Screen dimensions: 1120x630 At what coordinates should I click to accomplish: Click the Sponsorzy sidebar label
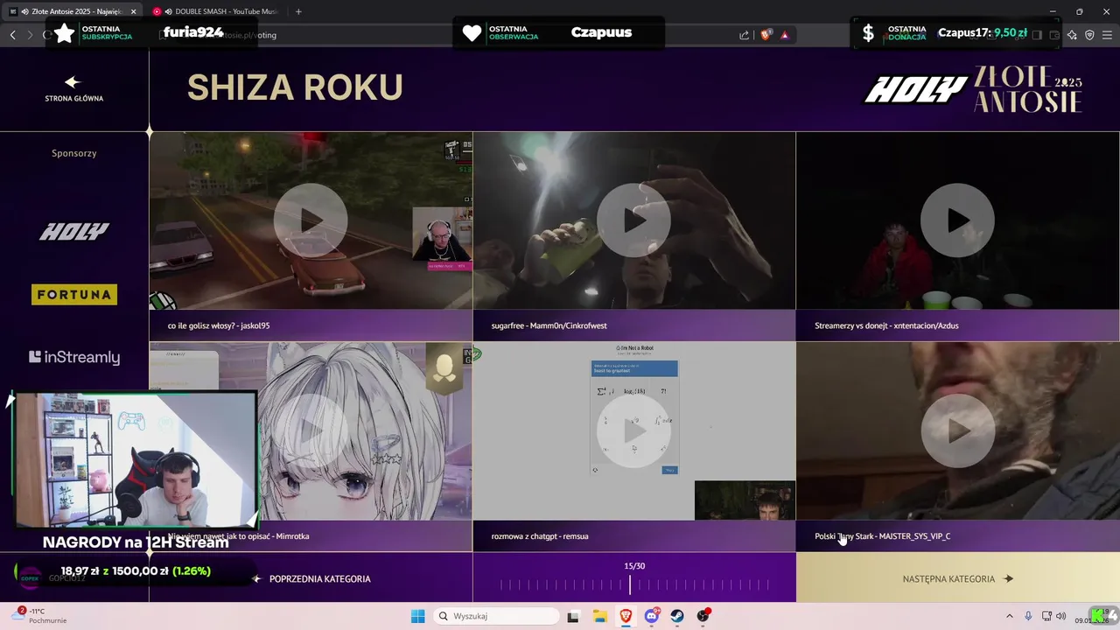pyautogui.click(x=74, y=153)
